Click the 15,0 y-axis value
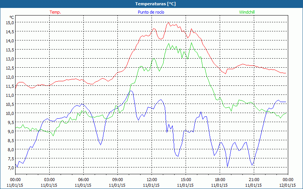This screenshot has height=189, width=303. [10, 23]
